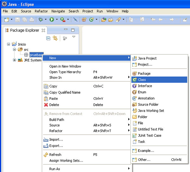Choose Untitled Text File in submenu

point(159,129)
